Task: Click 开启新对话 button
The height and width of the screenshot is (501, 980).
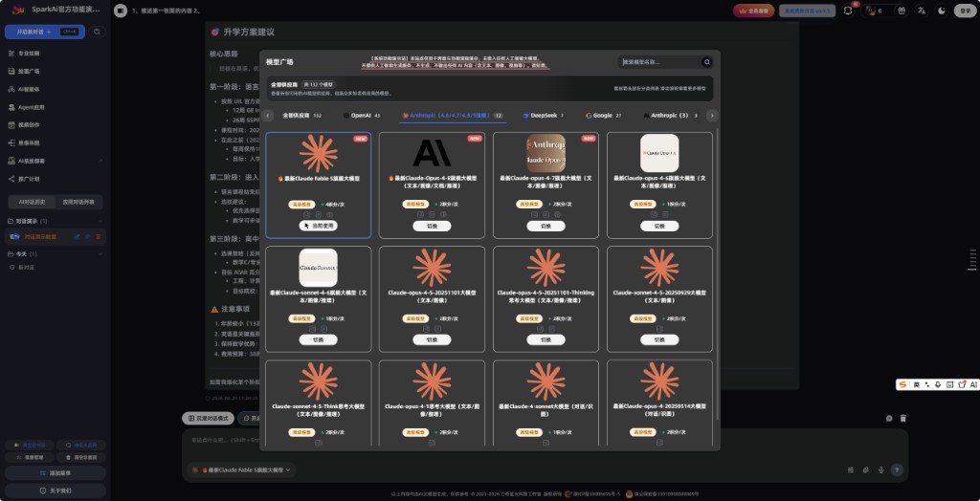Action: coord(44,32)
